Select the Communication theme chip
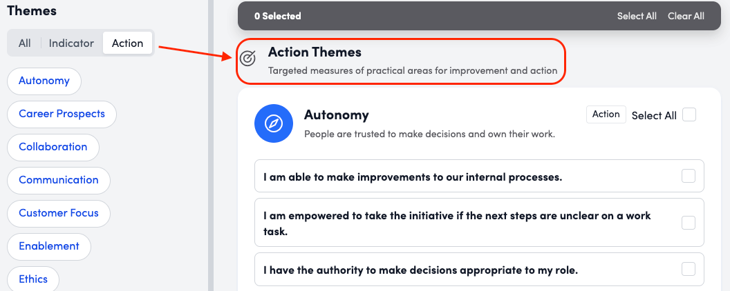The image size is (730, 291). click(x=59, y=180)
